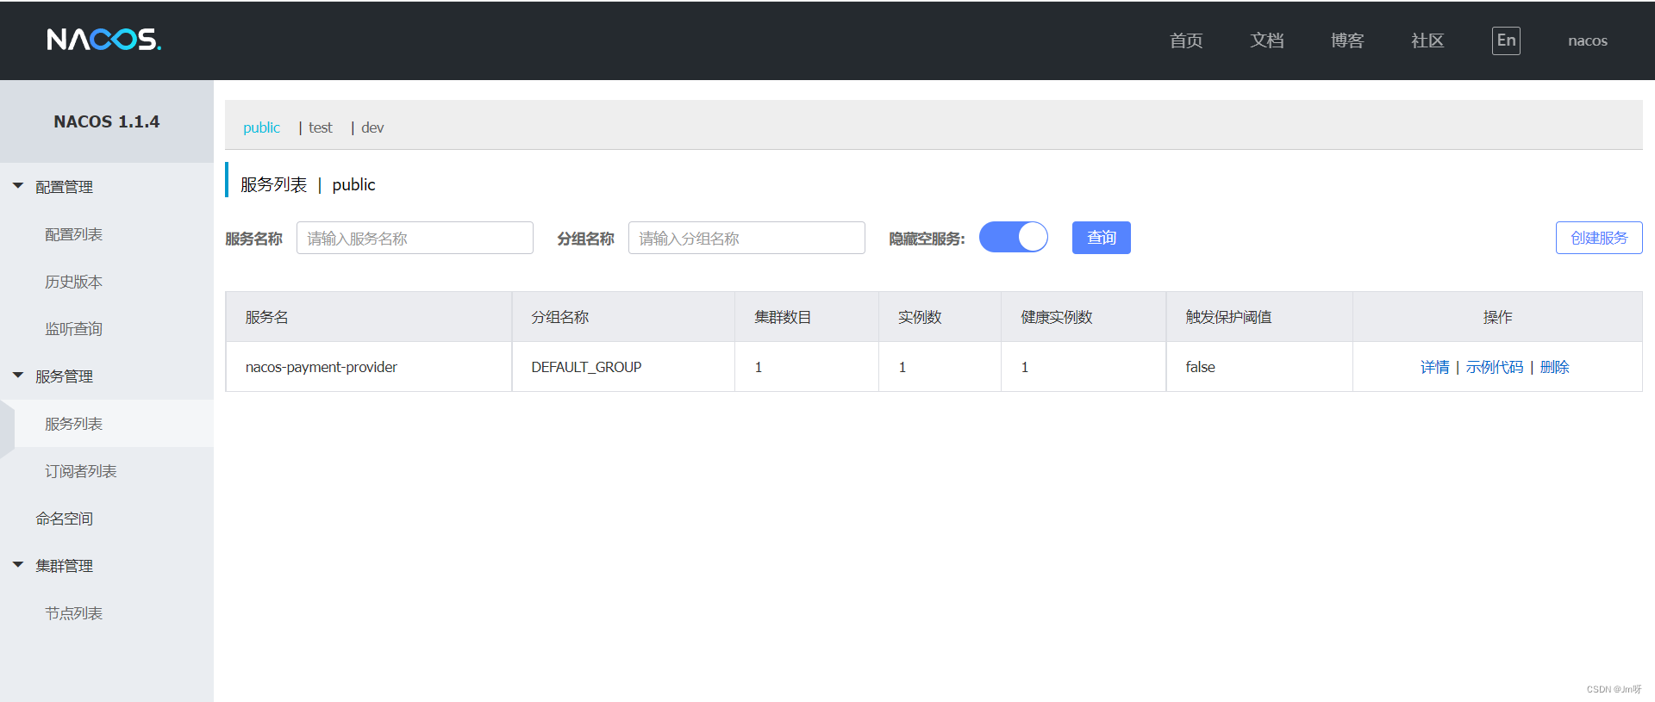This screenshot has height=702, width=1655.
Task: Toggle the hide empty services switch
Action: click(1014, 237)
